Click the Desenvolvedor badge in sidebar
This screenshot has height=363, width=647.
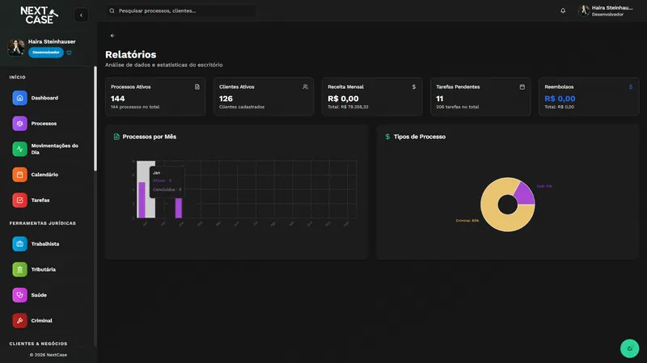click(46, 53)
